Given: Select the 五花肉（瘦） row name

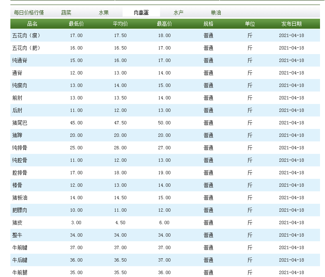Looking at the screenshot, I should point(26,35).
